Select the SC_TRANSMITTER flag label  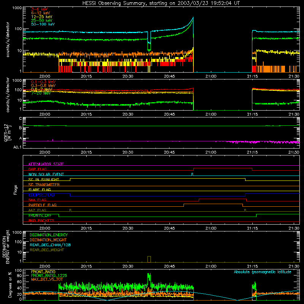44,185
